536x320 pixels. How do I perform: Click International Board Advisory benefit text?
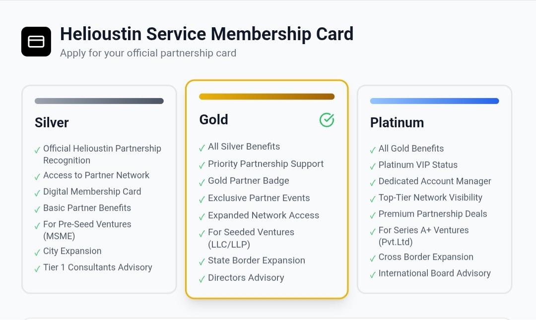(x=434, y=273)
